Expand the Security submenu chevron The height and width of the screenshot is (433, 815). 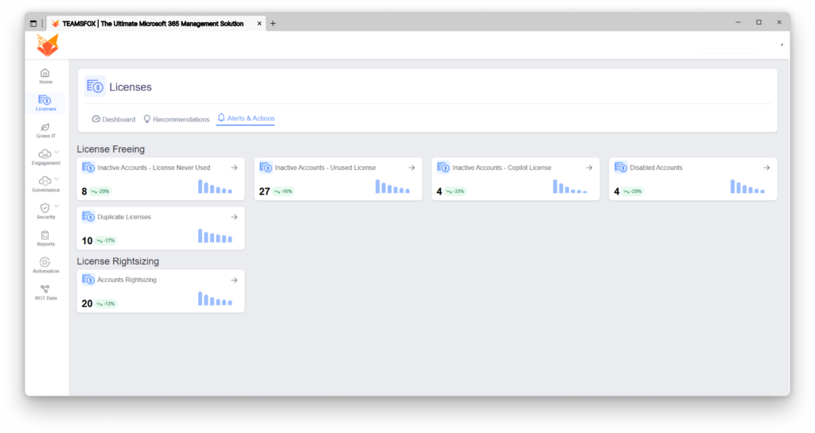point(57,206)
